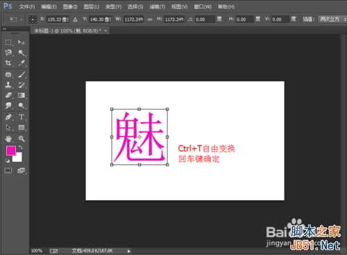Swap foreground and background colors
This screenshot has height=255, width=347.
[20, 148]
